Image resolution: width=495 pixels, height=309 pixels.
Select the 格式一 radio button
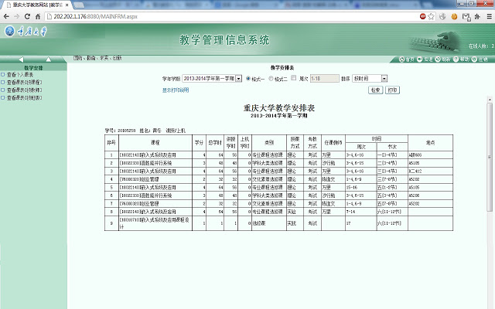[x=247, y=78]
